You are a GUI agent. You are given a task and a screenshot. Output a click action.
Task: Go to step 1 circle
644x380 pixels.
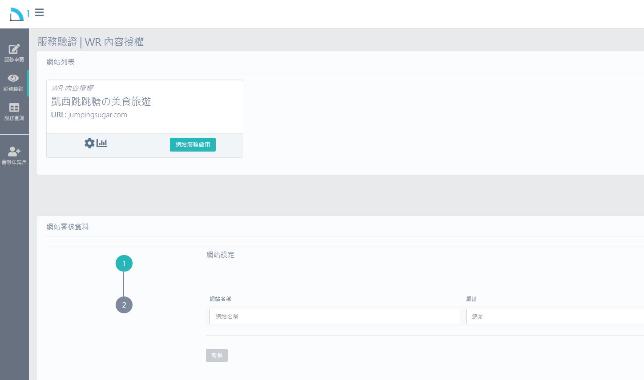point(124,264)
